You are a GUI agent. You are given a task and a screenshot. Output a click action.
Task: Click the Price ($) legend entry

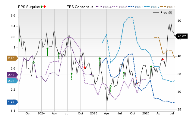pos(163,13)
